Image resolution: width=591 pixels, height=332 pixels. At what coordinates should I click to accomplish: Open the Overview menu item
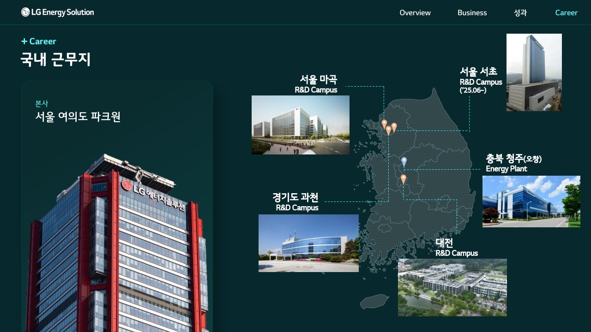pos(415,13)
